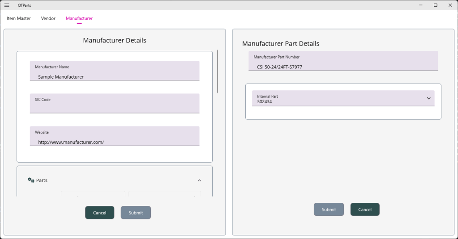Viewport: 458px width, 239px height.
Task: Focus the empty SIC Code field
Action: (115, 107)
